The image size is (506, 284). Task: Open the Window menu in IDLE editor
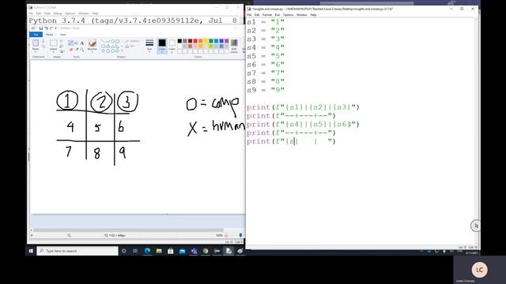coord(302,15)
